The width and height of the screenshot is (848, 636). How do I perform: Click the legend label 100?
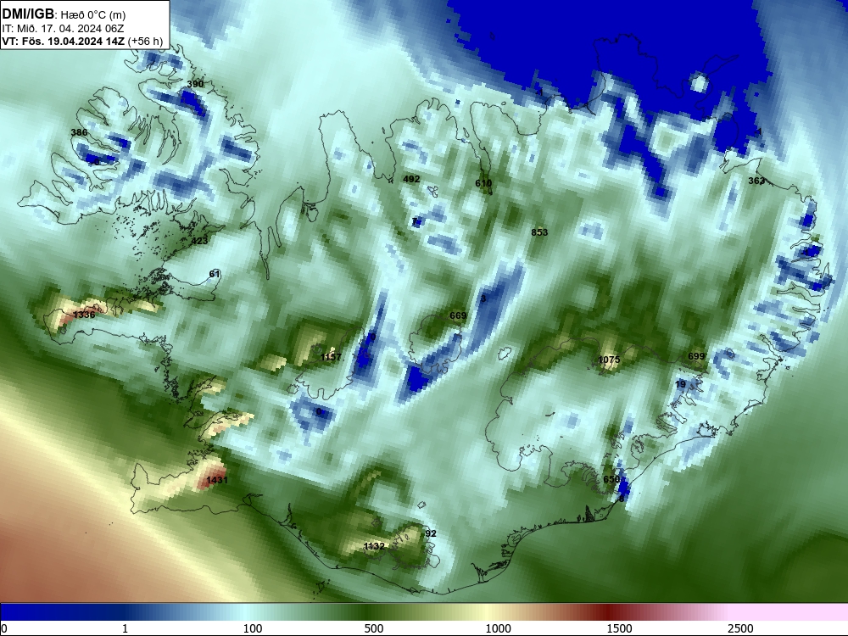tap(252, 628)
